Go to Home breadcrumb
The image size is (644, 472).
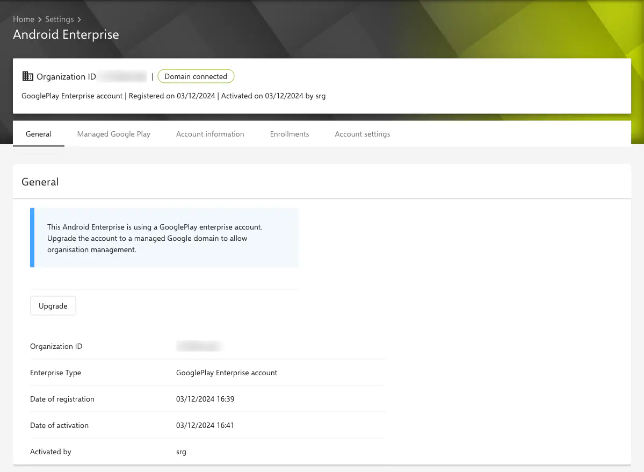[x=24, y=19]
